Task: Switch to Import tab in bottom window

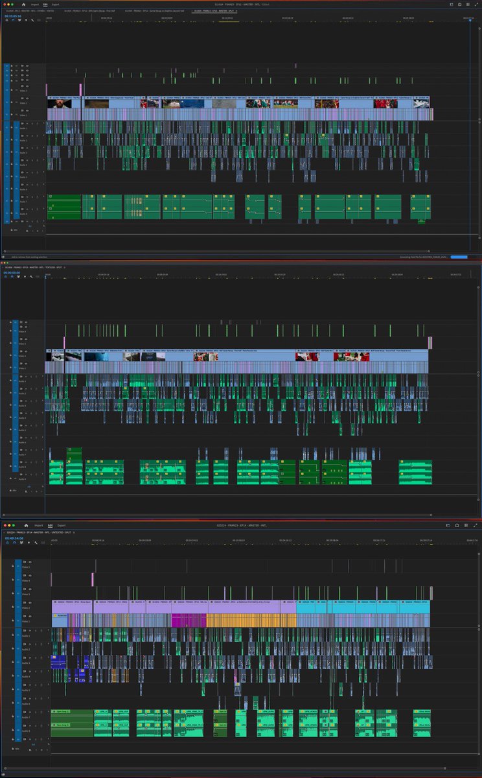Action: pos(39,525)
